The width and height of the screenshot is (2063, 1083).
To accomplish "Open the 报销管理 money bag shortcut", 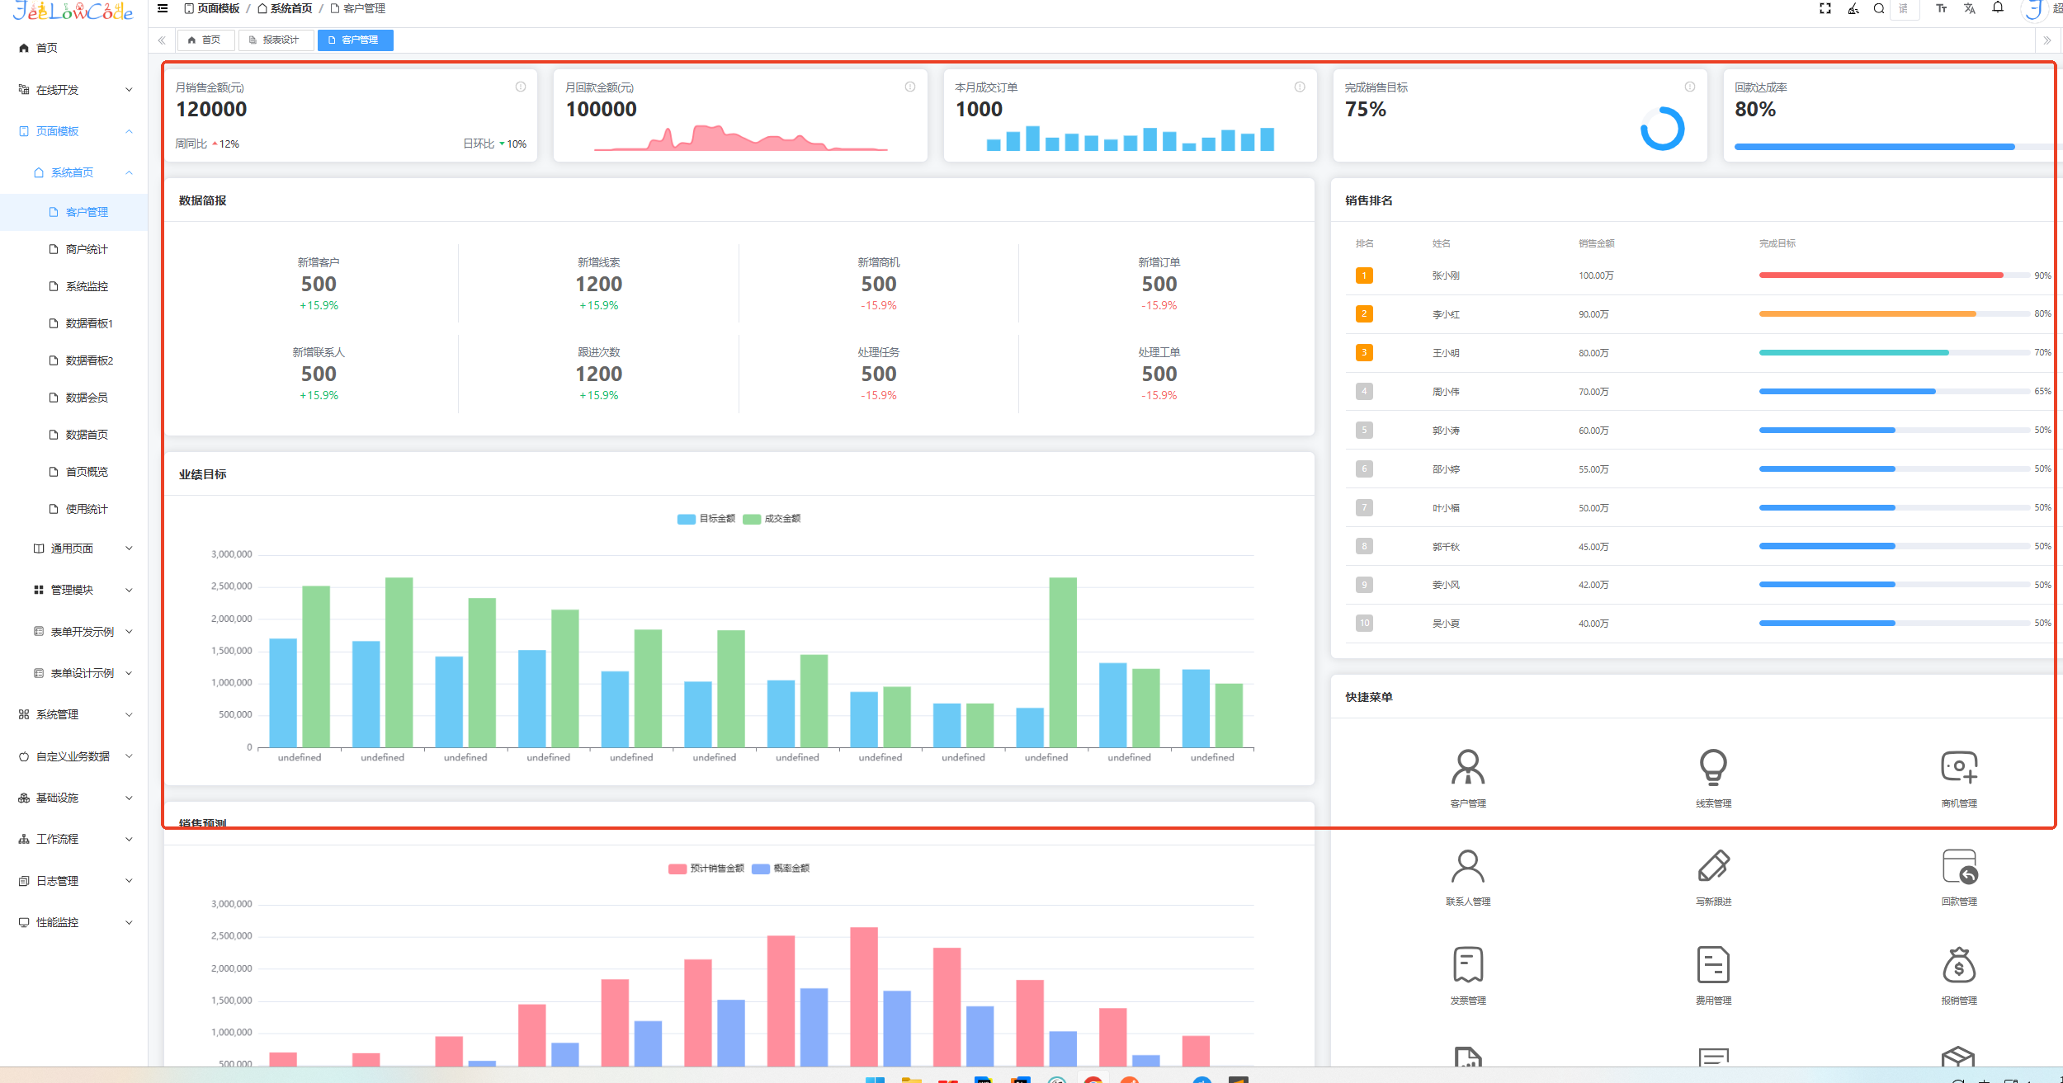I will tap(1958, 965).
